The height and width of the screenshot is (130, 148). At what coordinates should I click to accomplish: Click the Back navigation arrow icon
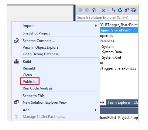80,10
